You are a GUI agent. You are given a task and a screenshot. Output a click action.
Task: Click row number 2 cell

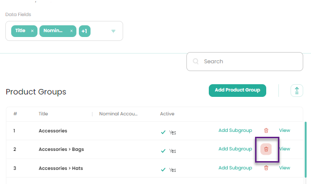point(15,149)
